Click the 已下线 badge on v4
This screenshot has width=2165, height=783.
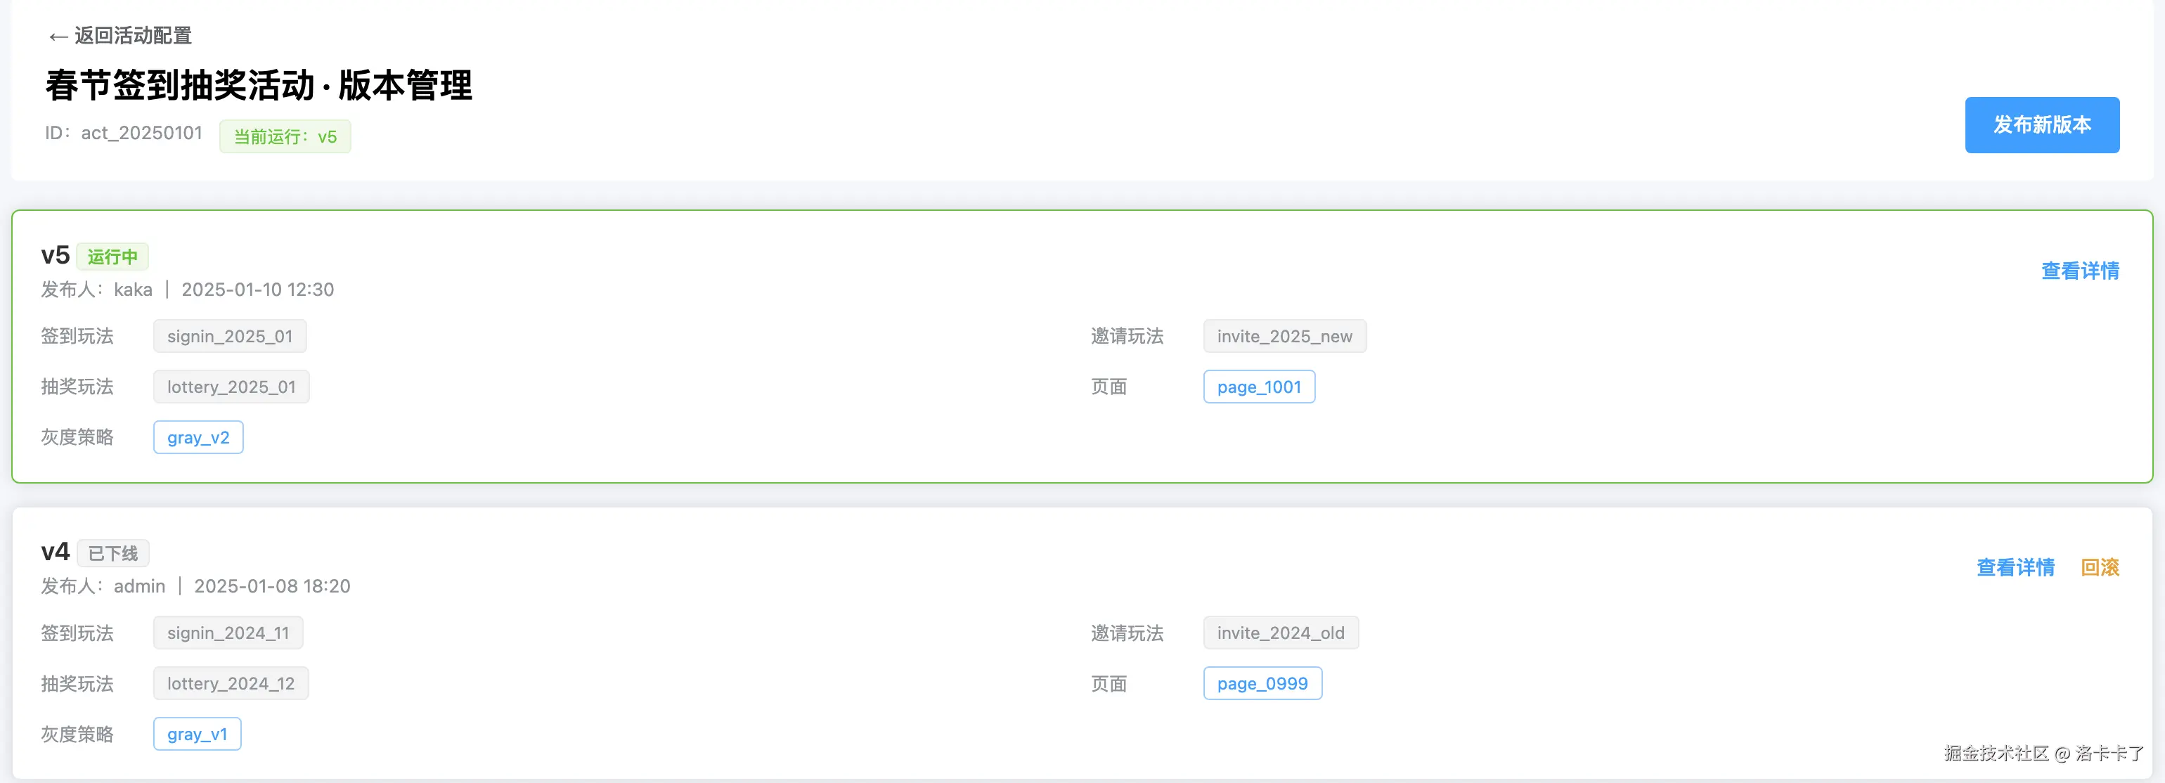112,554
